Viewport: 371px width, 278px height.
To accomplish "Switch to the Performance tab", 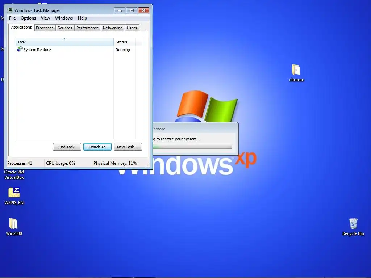I will click(88, 28).
